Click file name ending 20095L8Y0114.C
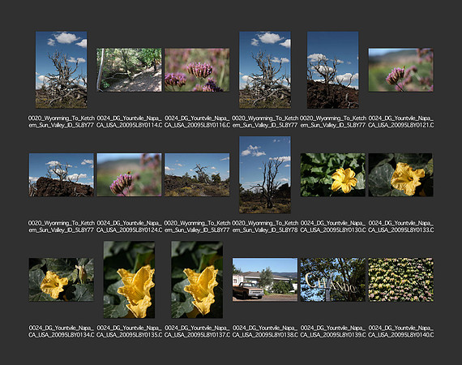Screen dimensions: 462x365 [129, 122]
